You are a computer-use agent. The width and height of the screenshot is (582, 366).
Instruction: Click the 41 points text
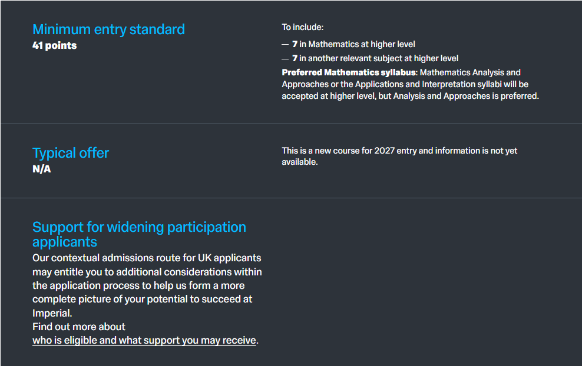[x=54, y=45]
